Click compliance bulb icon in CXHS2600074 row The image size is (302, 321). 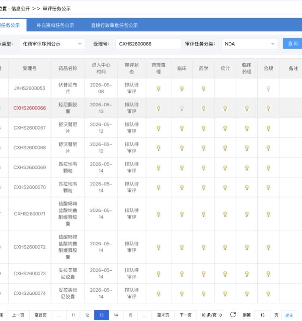(268, 294)
